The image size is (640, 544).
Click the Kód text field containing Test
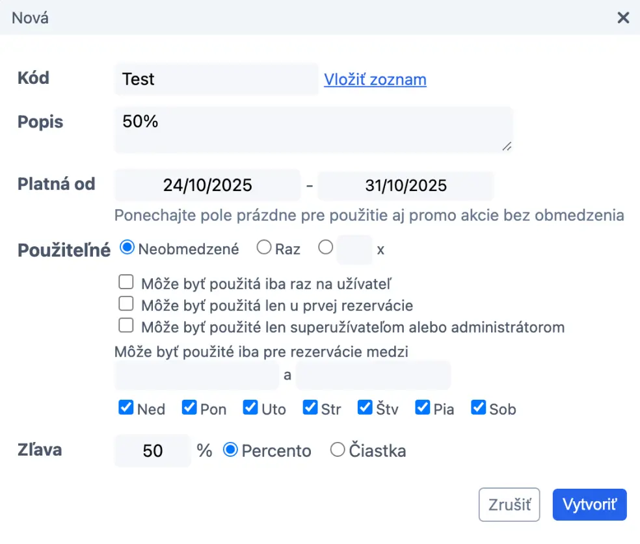pyautogui.click(x=216, y=79)
